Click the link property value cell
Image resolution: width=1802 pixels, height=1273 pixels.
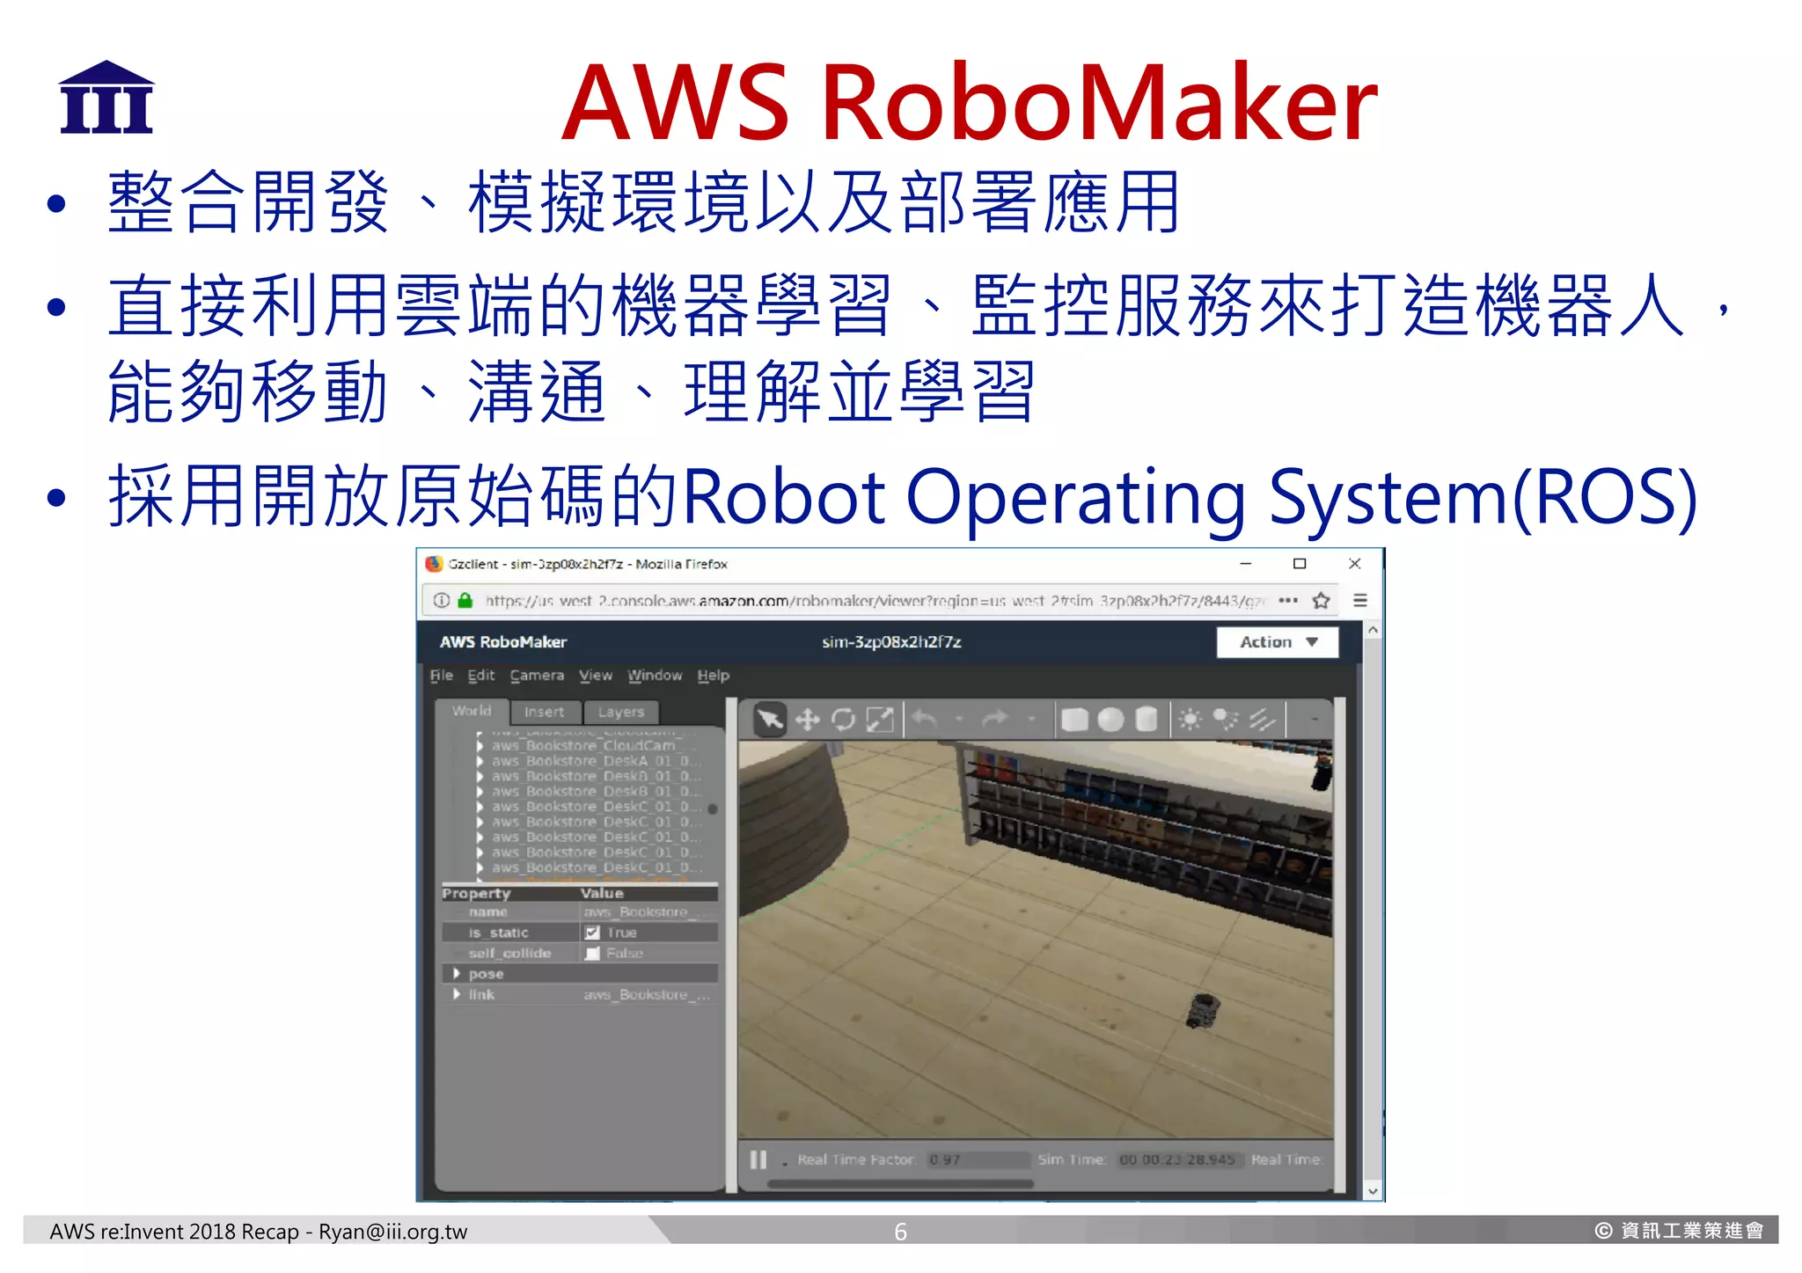click(648, 995)
